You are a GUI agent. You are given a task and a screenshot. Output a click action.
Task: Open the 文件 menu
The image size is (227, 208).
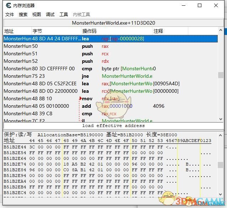(10, 14)
